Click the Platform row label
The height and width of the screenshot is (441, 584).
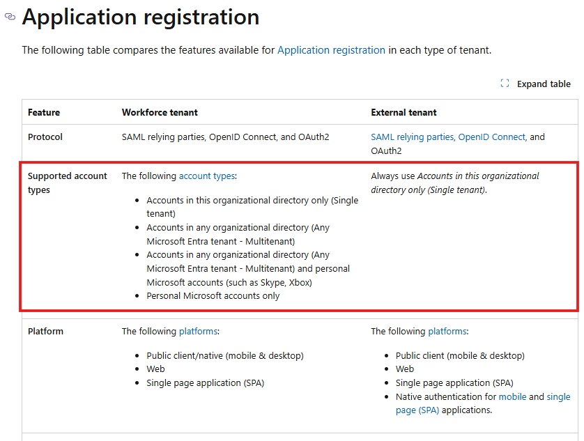pyautogui.click(x=45, y=331)
